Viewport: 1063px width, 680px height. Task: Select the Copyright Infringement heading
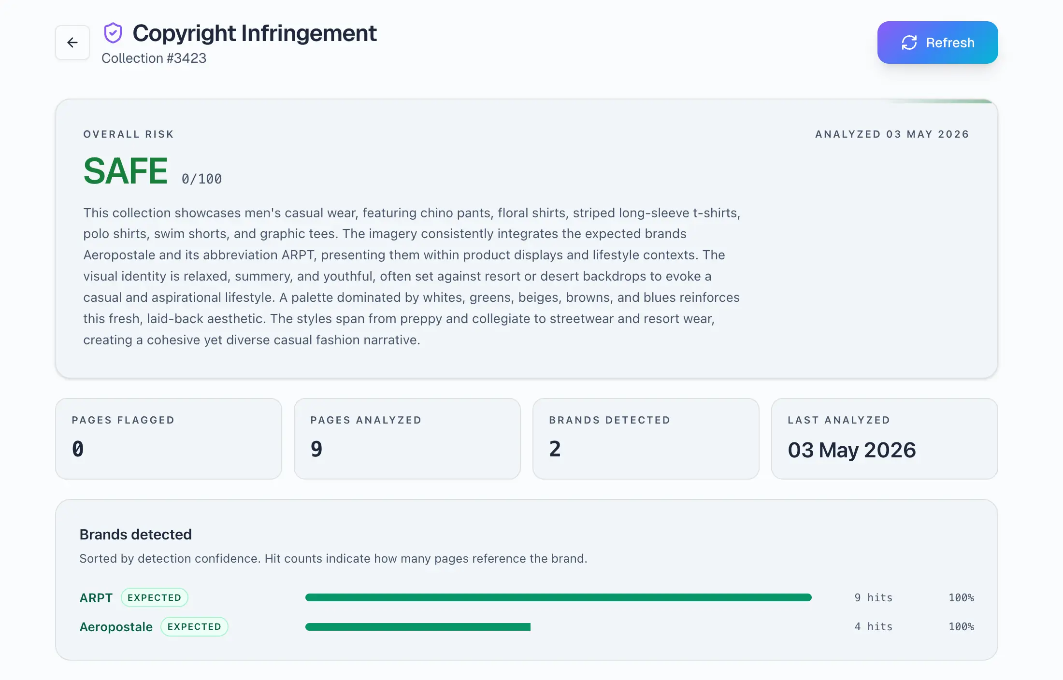[255, 33]
